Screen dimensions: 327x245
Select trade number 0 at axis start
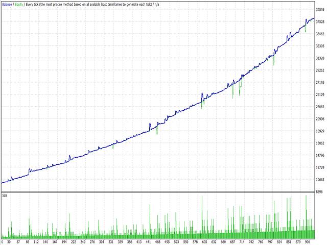click(x=2, y=242)
